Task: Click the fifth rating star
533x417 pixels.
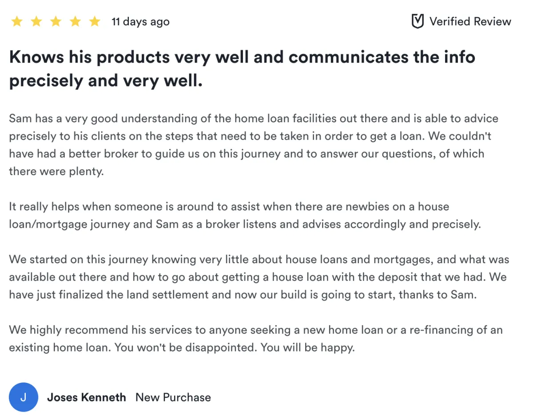Action: point(95,21)
